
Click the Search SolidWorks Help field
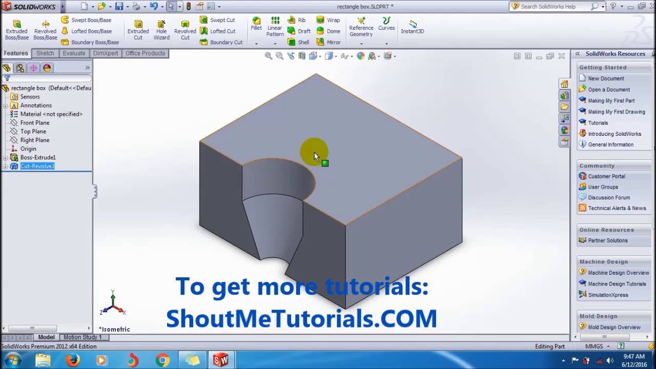(x=555, y=7)
